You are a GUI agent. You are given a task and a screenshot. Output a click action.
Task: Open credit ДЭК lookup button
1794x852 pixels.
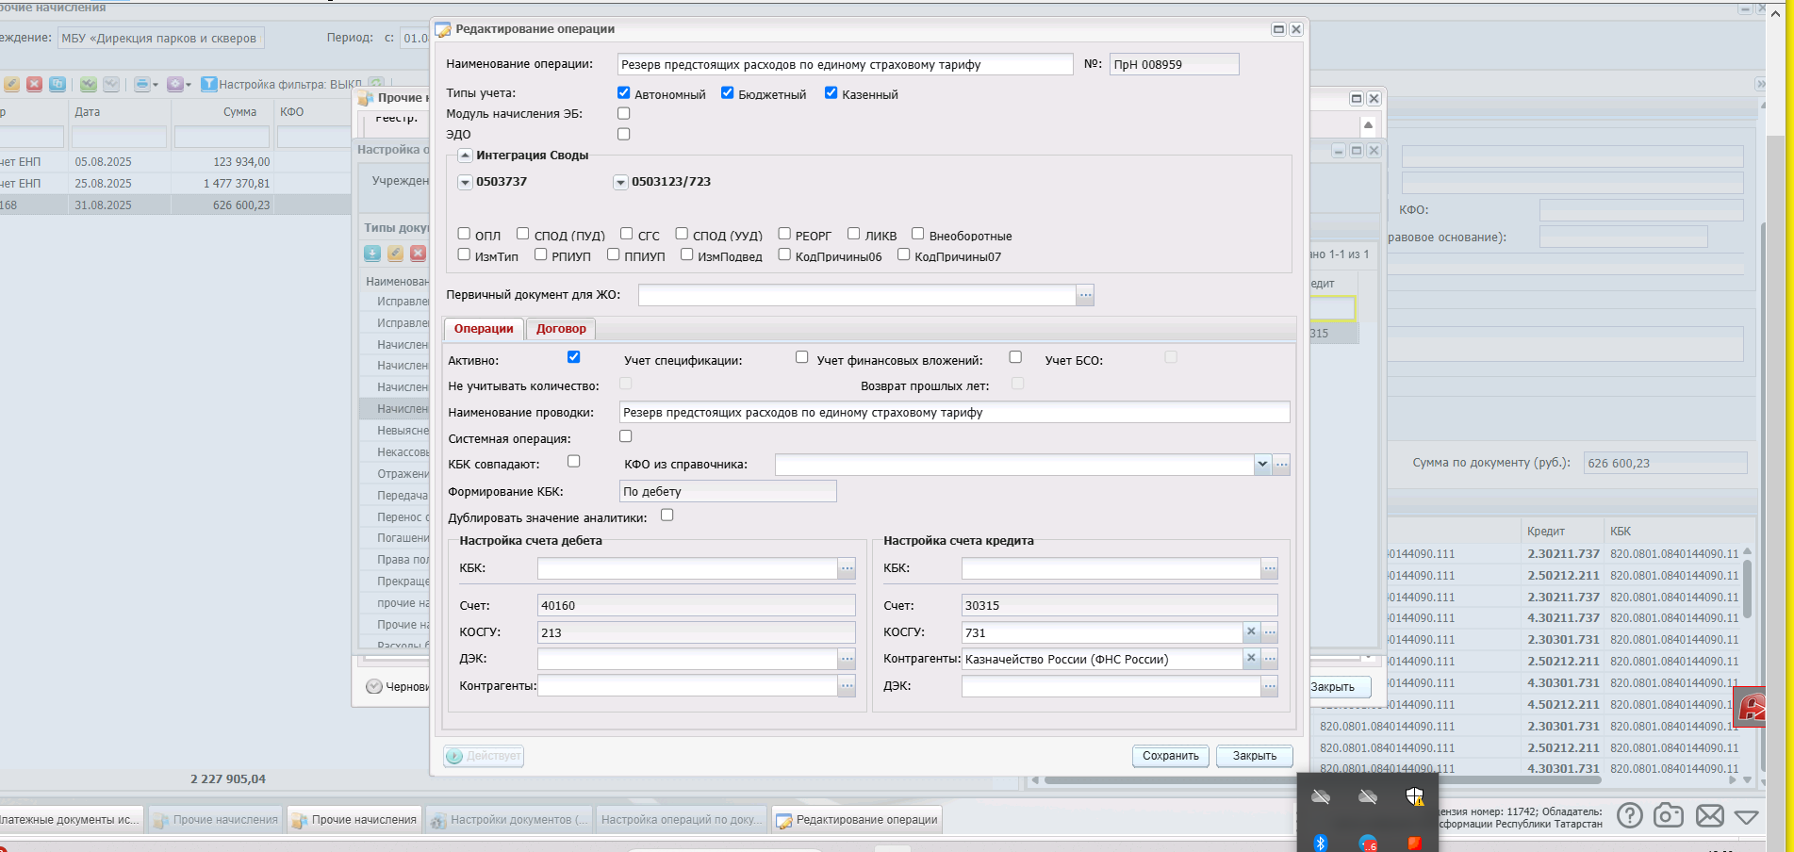[x=1270, y=686]
